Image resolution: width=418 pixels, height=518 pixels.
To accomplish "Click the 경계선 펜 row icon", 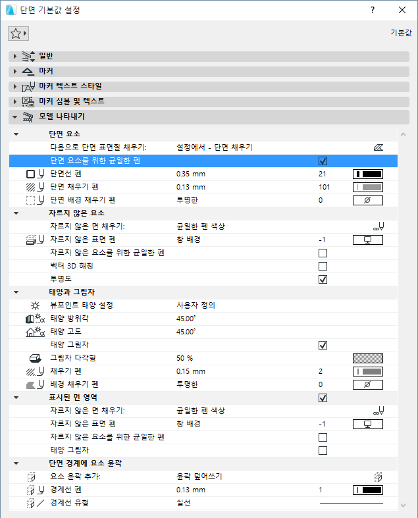I will (x=35, y=490).
